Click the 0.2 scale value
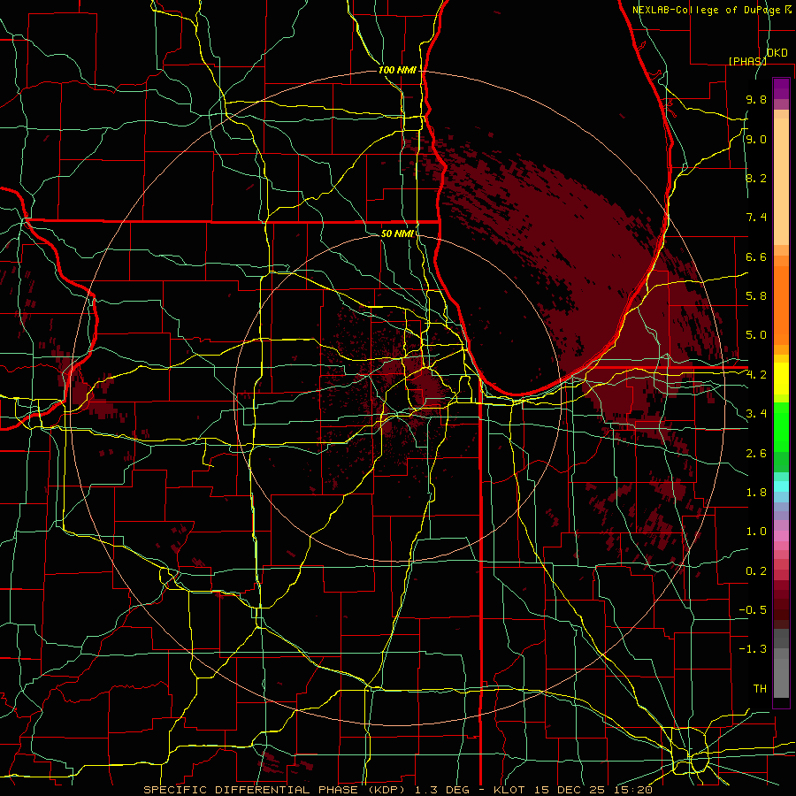The width and height of the screenshot is (796, 796). coord(756,571)
